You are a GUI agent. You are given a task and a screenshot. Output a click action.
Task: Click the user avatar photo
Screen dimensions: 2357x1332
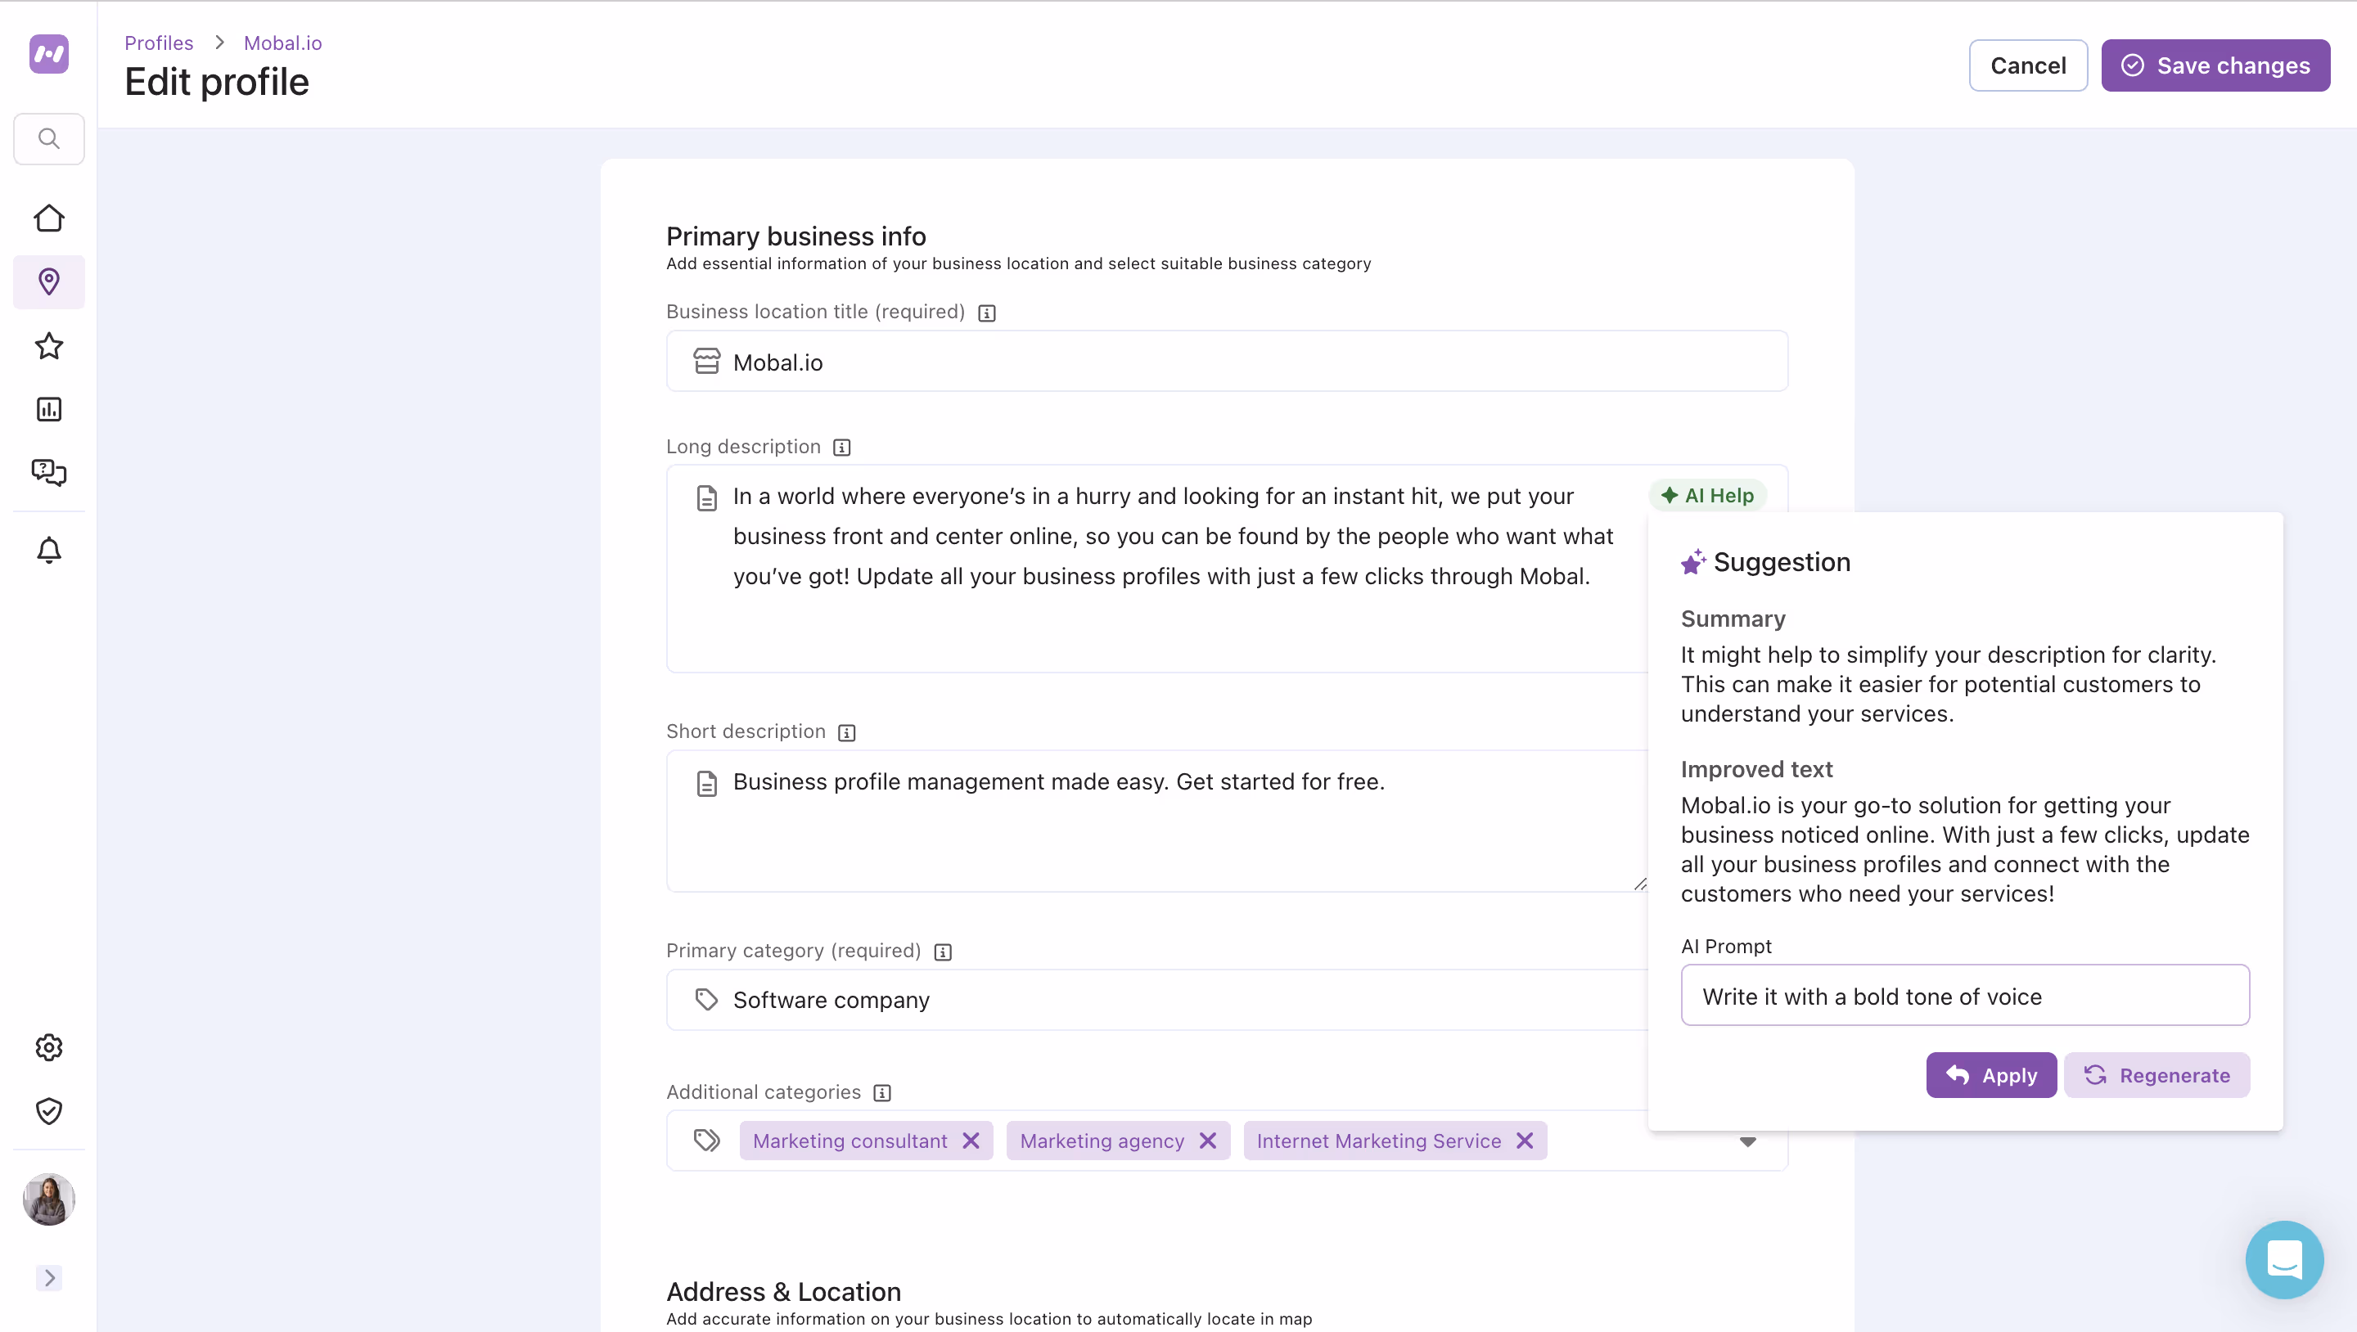48,1199
